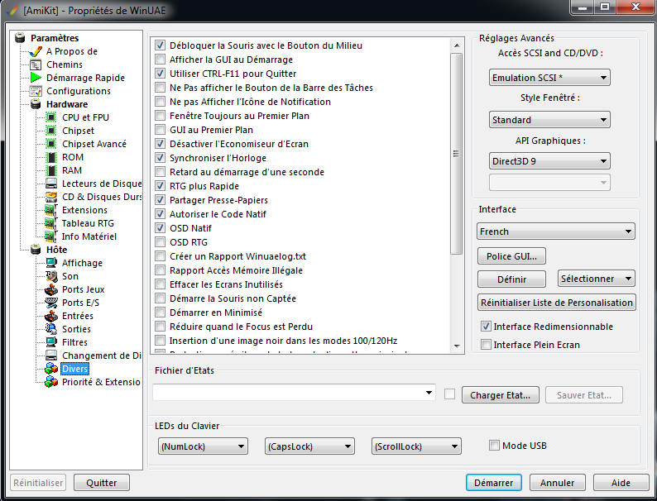657x501 pixels.
Task: Click the Affichage monitor icon
Action: click(x=51, y=263)
